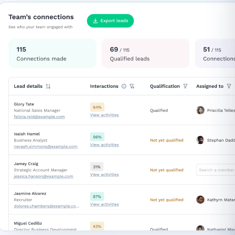Click Stephan Dadd's avatar
This screenshot has width=235, height=235.
200,140
